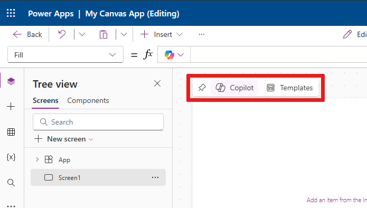367x208 pixels.
Task: Select Screen1 in the tree view
Action: pyautogui.click(x=98, y=177)
